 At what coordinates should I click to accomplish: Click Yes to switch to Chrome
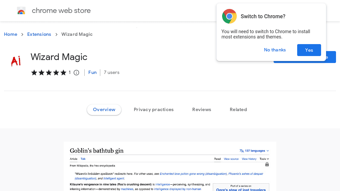[309, 50]
